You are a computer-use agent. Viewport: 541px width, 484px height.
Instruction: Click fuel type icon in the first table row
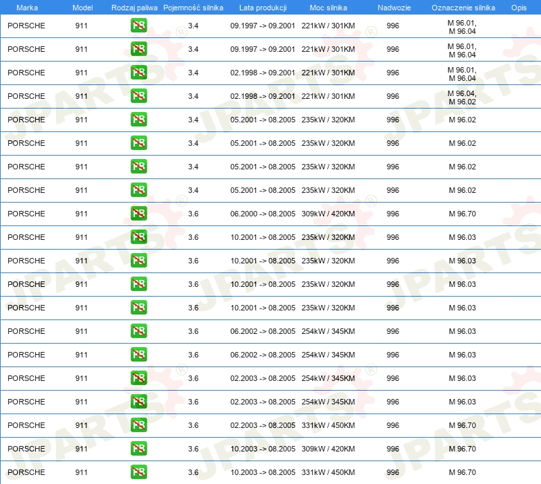point(138,26)
